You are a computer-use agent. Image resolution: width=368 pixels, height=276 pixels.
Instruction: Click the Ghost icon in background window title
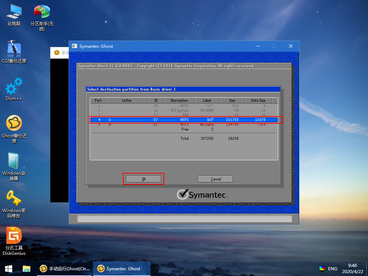[56, 52]
